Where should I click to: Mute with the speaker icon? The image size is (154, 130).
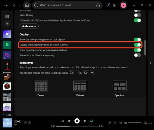point(125,123)
